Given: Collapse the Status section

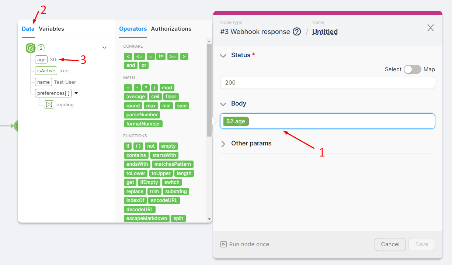Looking at the screenshot, I should coord(223,55).
